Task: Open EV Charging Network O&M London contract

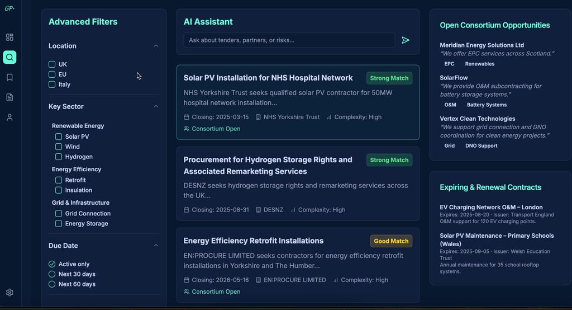Action: pyautogui.click(x=491, y=207)
